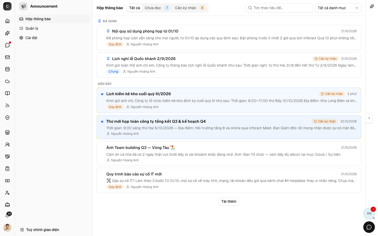Open the user profile avatar photo

click(7, 228)
